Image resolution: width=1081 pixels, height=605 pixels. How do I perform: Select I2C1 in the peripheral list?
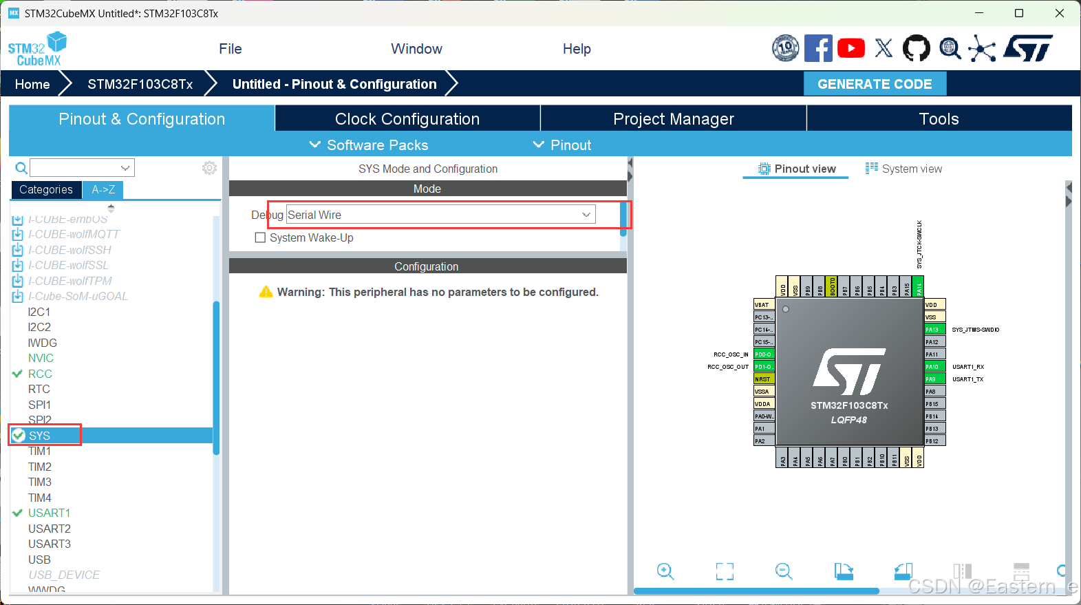[39, 312]
